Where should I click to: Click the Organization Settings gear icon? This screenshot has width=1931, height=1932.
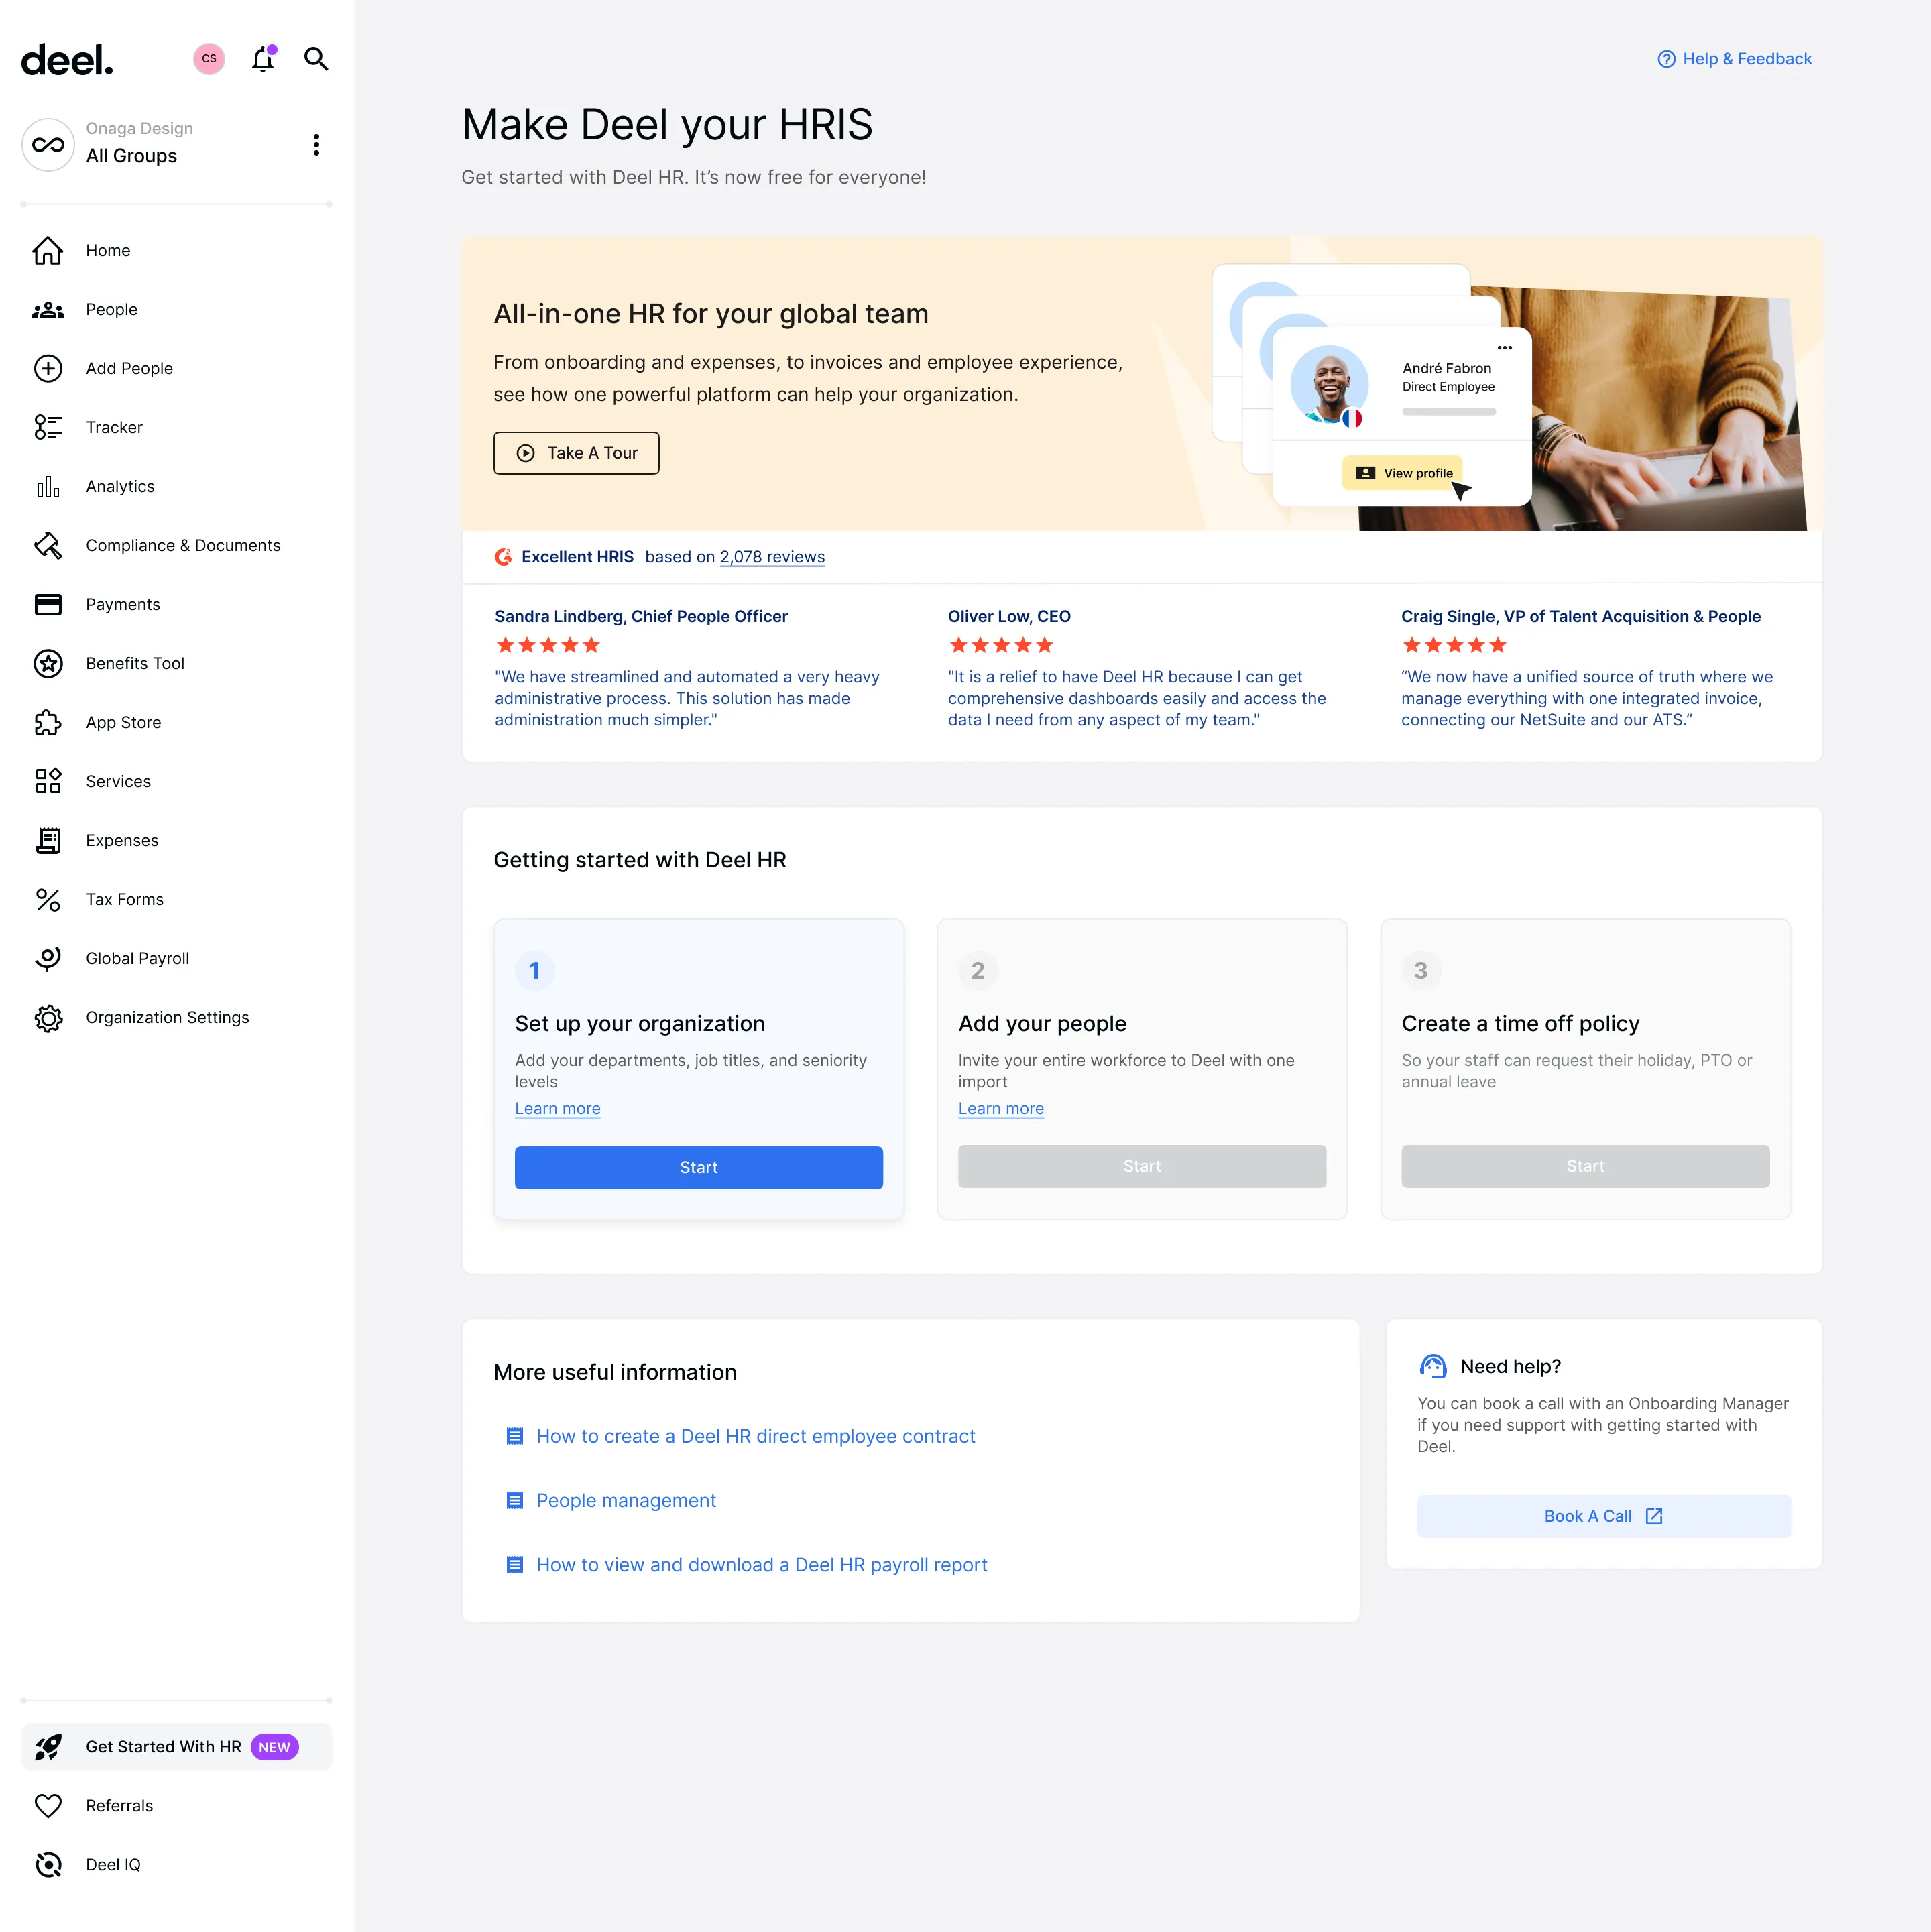(48, 1018)
